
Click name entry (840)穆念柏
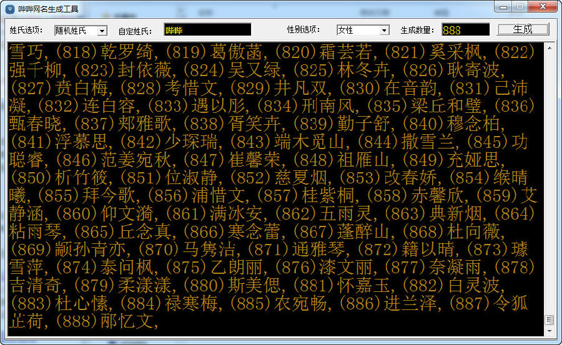tap(453, 124)
